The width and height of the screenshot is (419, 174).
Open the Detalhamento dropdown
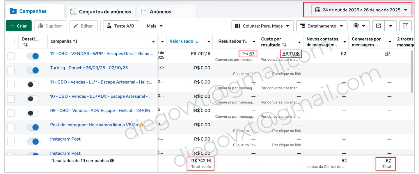coord(322,26)
